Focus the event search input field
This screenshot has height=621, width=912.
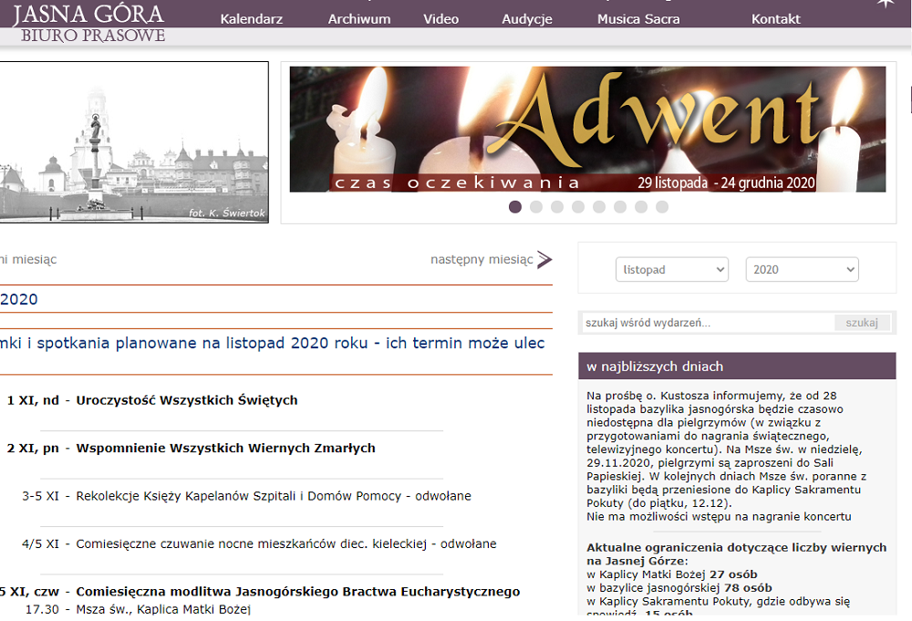(x=707, y=323)
